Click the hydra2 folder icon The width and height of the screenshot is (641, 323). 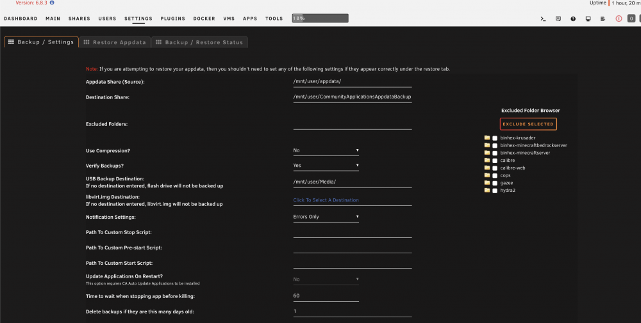pyautogui.click(x=487, y=191)
